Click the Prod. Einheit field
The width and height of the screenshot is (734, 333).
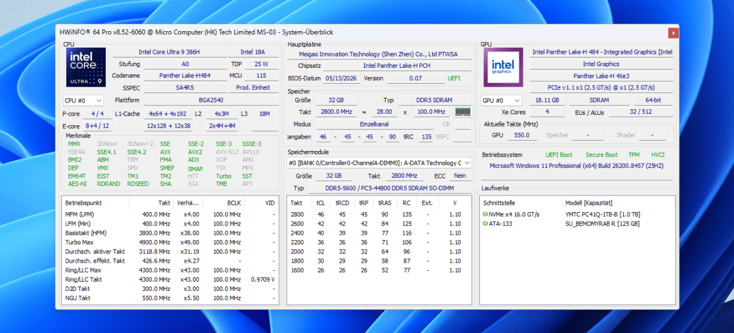(x=253, y=88)
